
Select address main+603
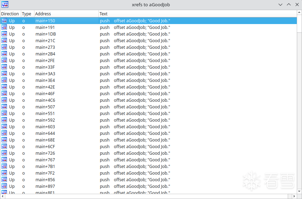click(45, 127)
